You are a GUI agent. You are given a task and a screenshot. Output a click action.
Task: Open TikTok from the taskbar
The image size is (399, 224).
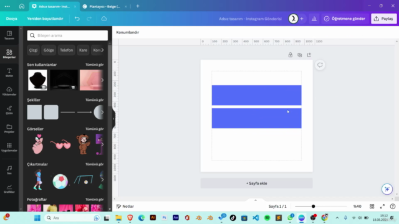233,218
